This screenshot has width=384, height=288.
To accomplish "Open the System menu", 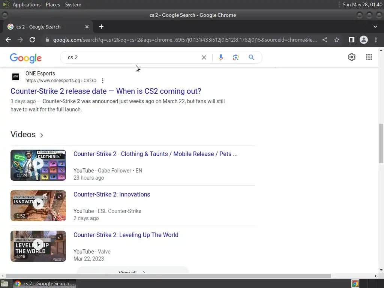I will coord(73,4).
